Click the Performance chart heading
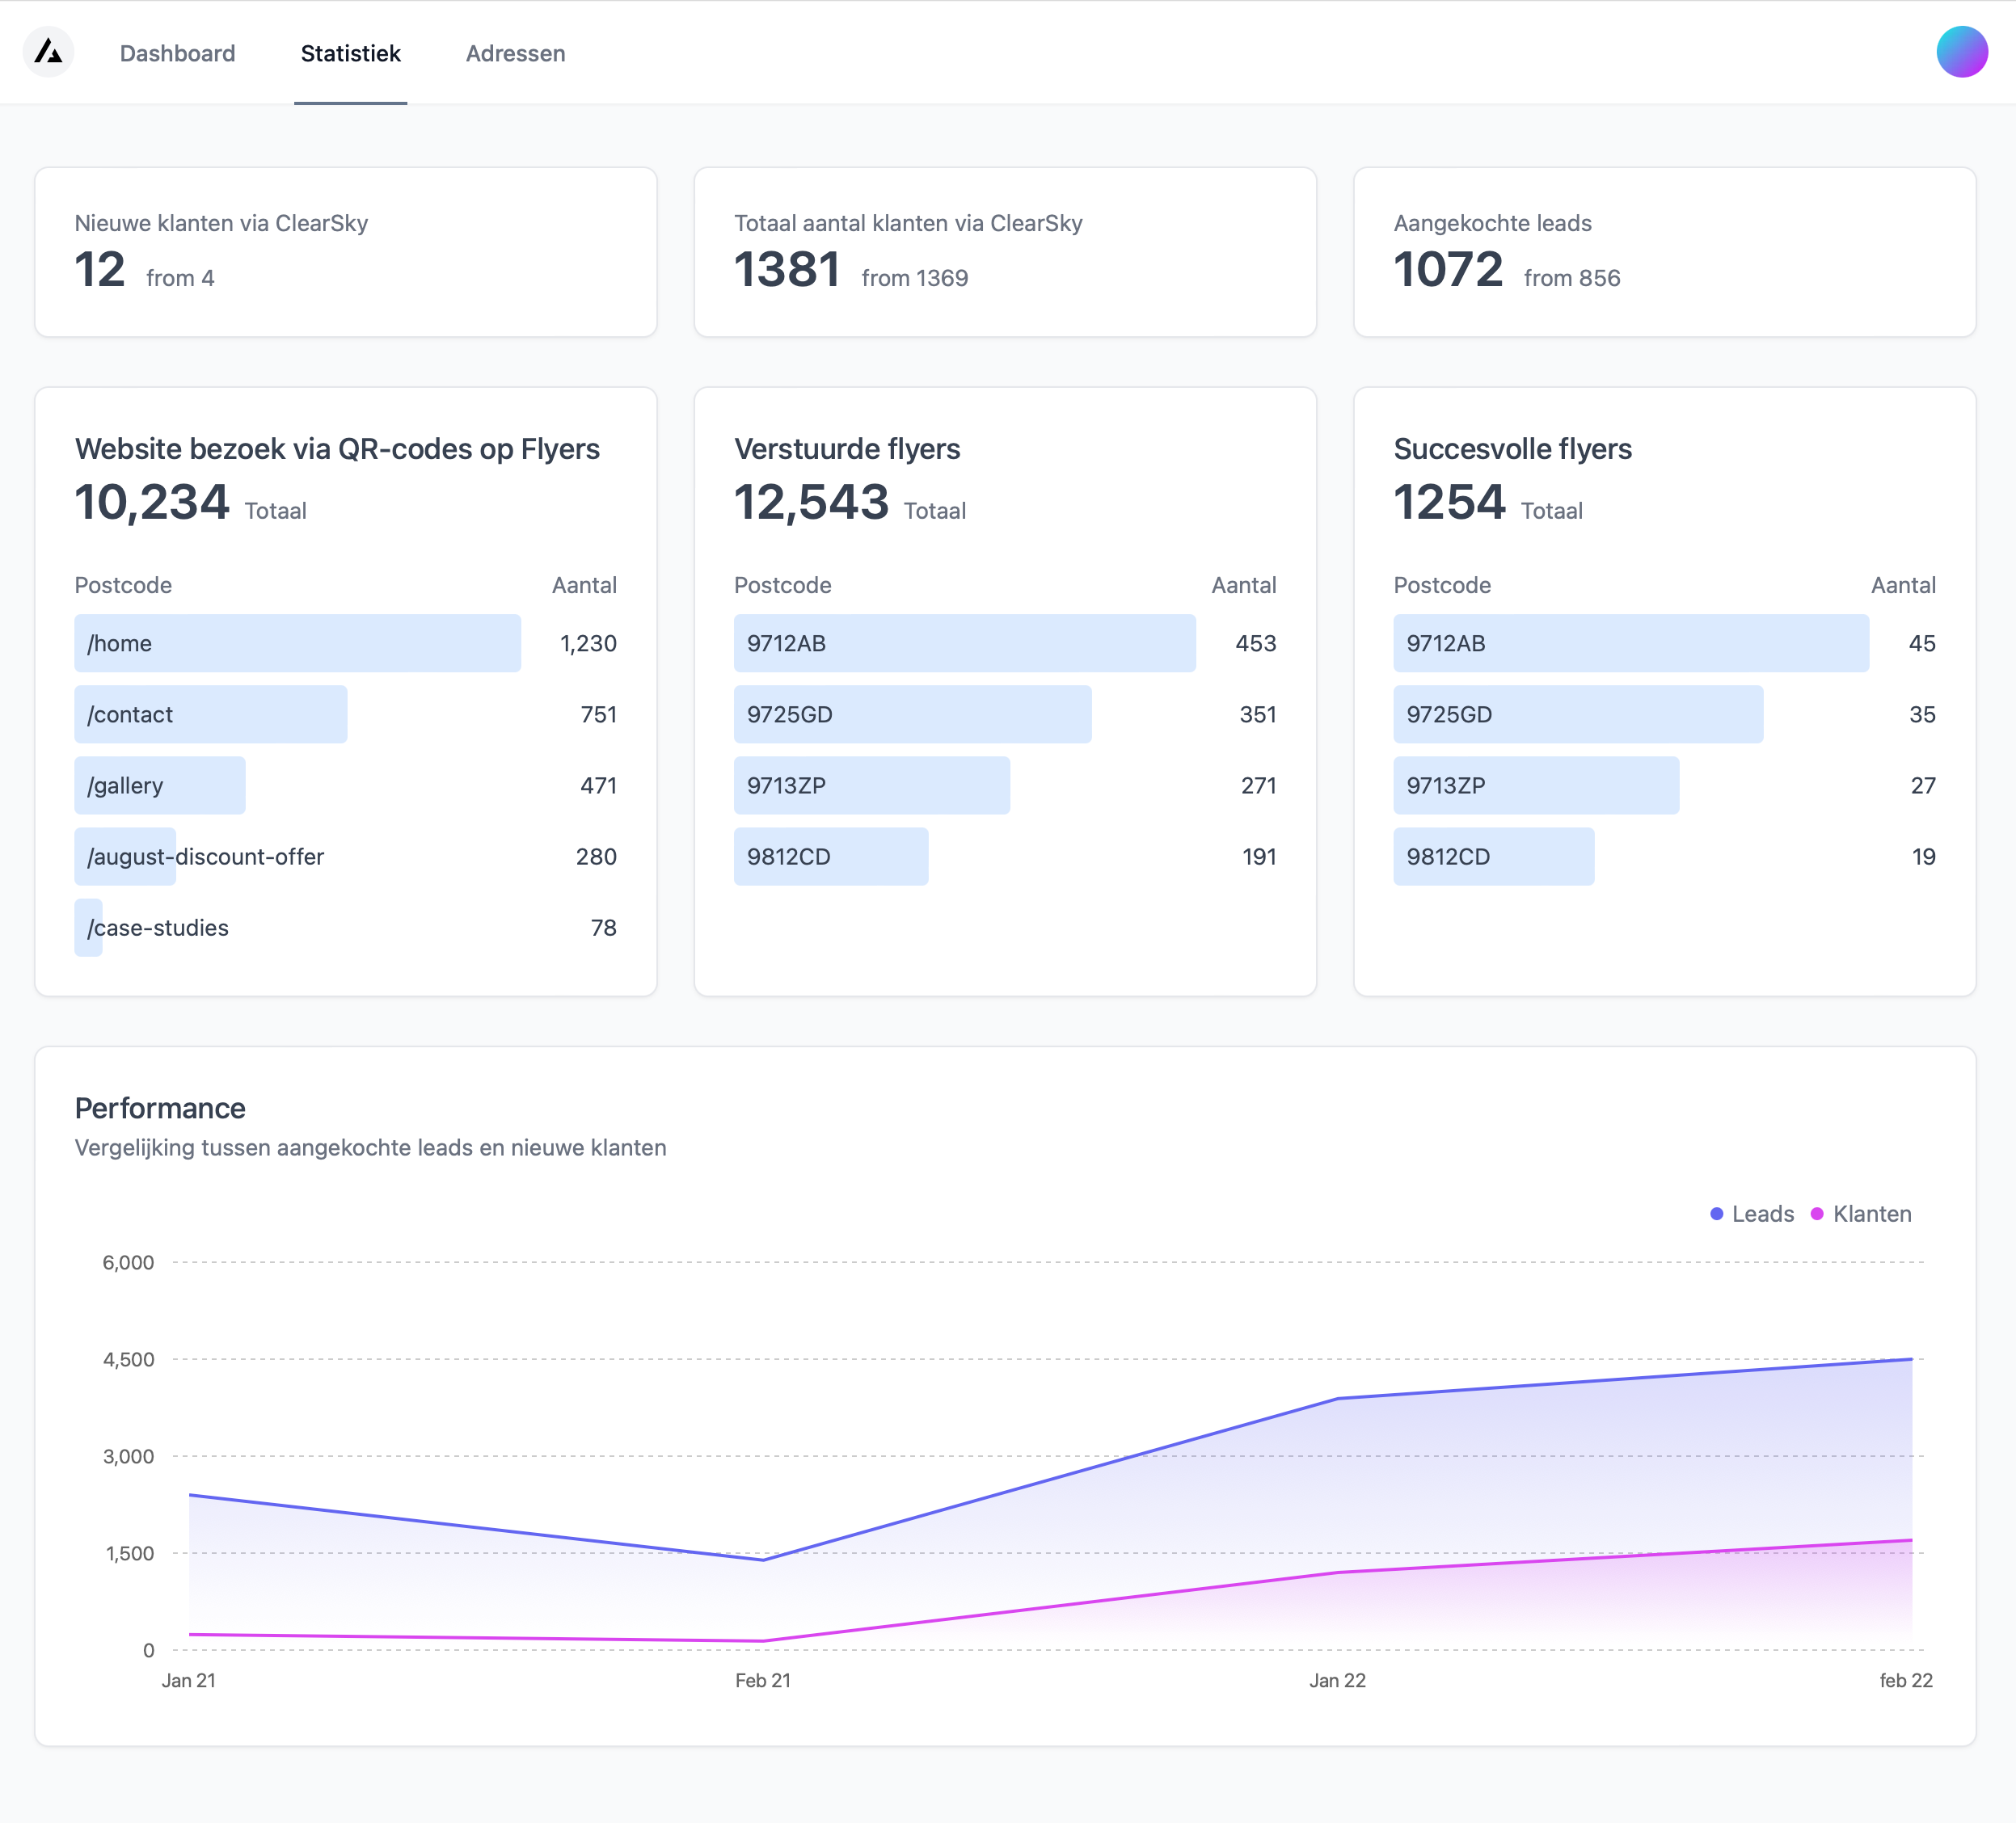Screen dimensions: 2016x1823 tap(160, 1107)
